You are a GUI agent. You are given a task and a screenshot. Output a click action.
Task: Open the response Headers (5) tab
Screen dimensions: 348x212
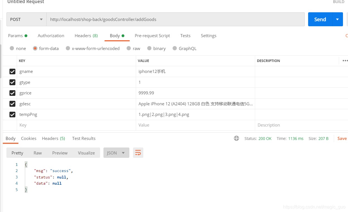point(54,138)
